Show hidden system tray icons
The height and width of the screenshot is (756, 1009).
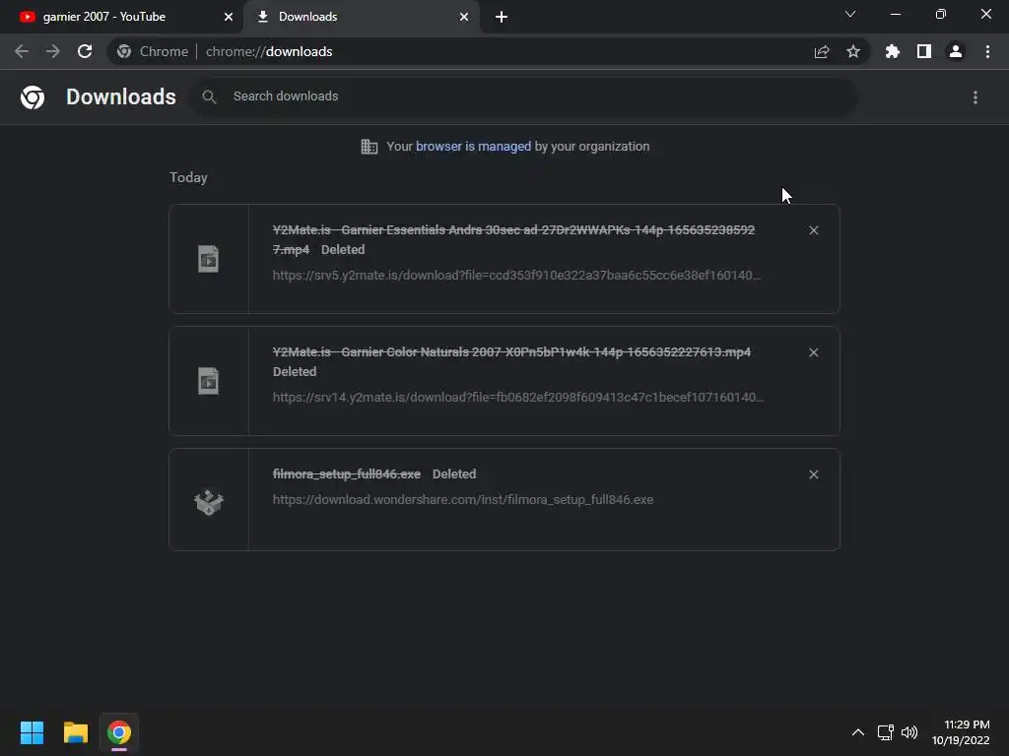pos(858,732)
